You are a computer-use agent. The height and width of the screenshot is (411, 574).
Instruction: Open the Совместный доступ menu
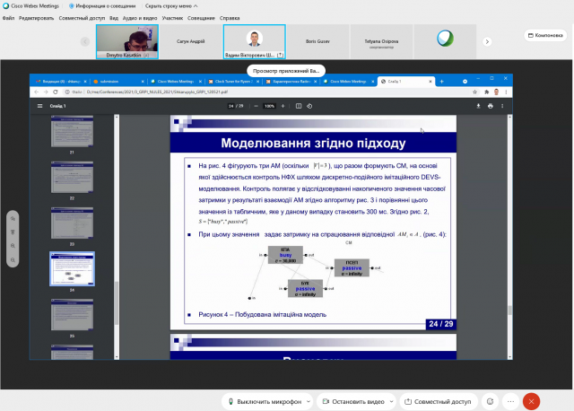coord(82,18)
